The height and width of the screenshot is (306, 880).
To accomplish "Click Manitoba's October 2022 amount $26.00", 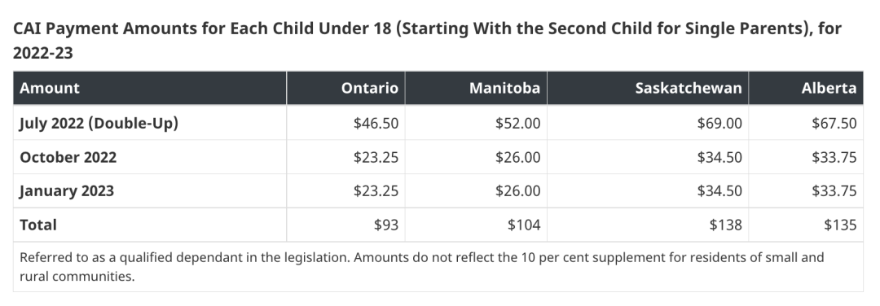I will click(x=518, y=157).
